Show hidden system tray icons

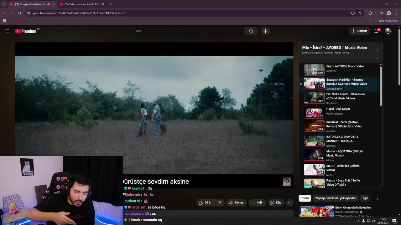[x=358, y=221]
